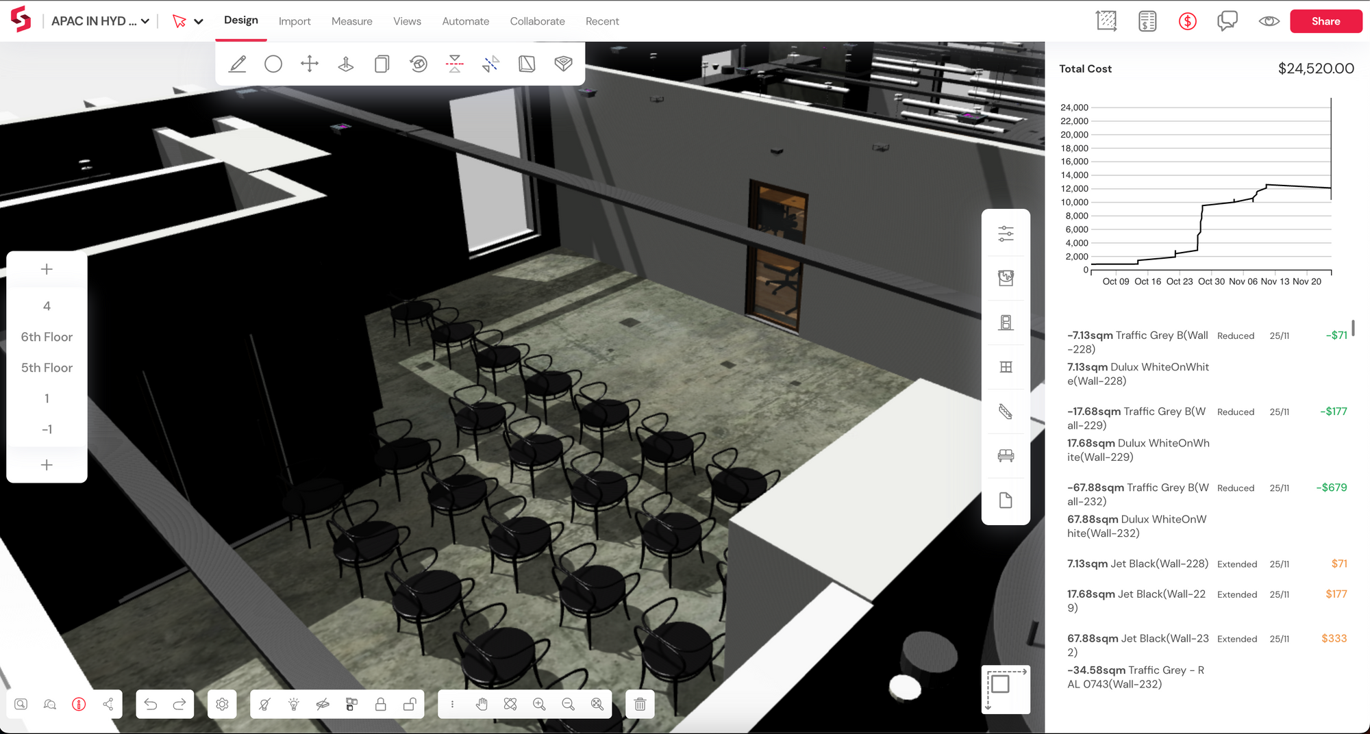1370x734 pixels.
Task: Select the circle draw tool
Action: click(273, 64)
